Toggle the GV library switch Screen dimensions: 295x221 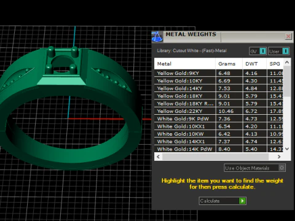pos(258,51)
